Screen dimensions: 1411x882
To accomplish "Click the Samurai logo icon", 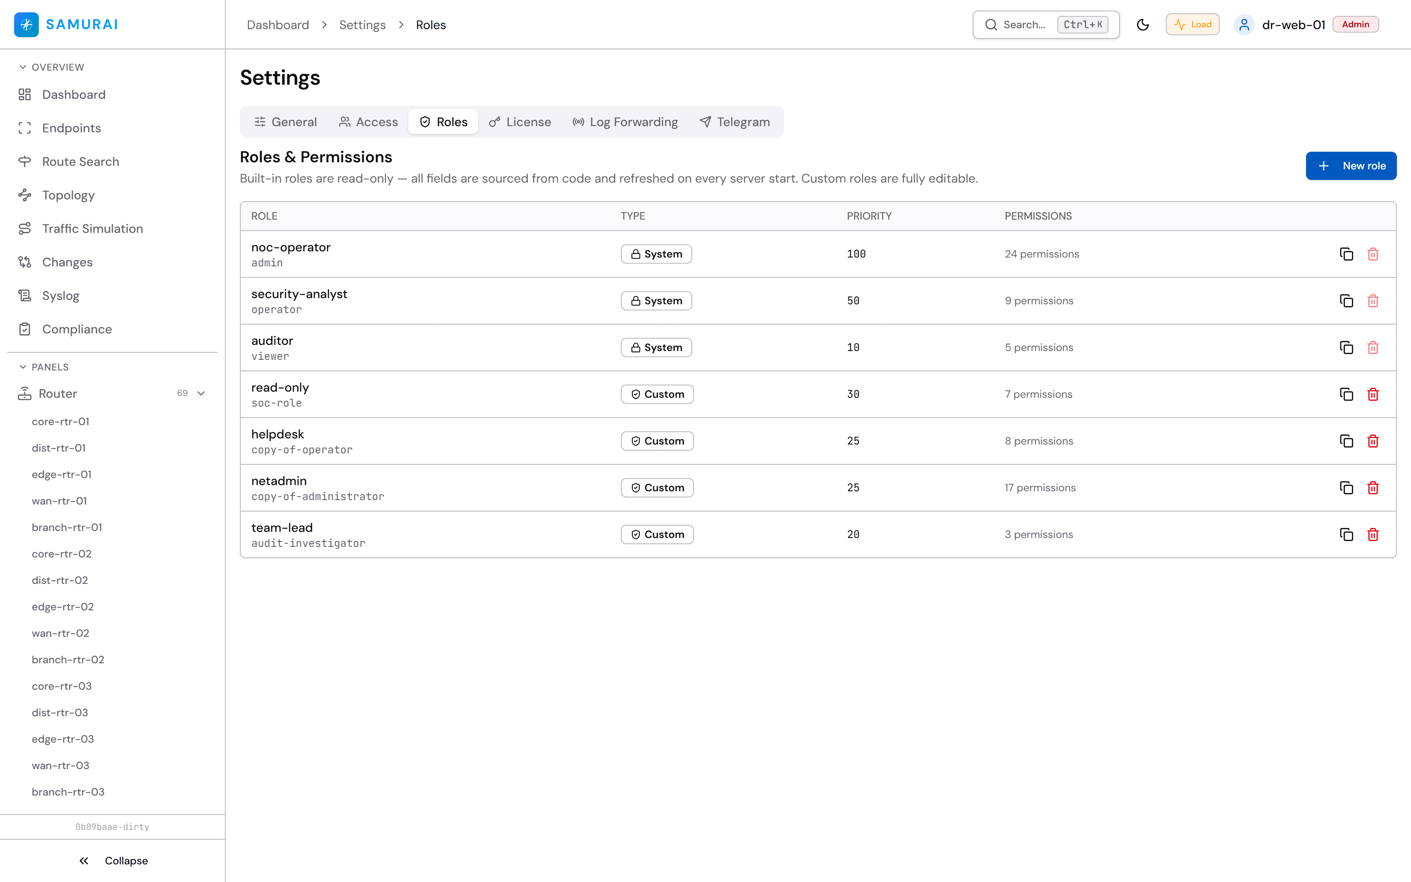I will (26, 25).
